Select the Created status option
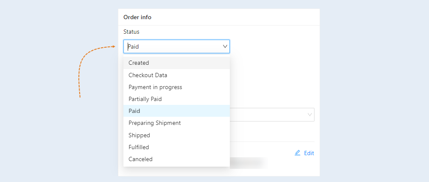 click(x=177, y=63)
